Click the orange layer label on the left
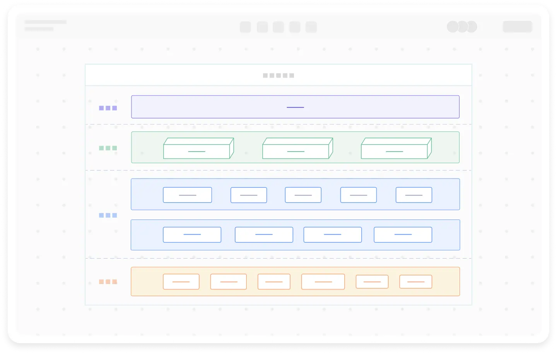557x354 pixels. 108,282
